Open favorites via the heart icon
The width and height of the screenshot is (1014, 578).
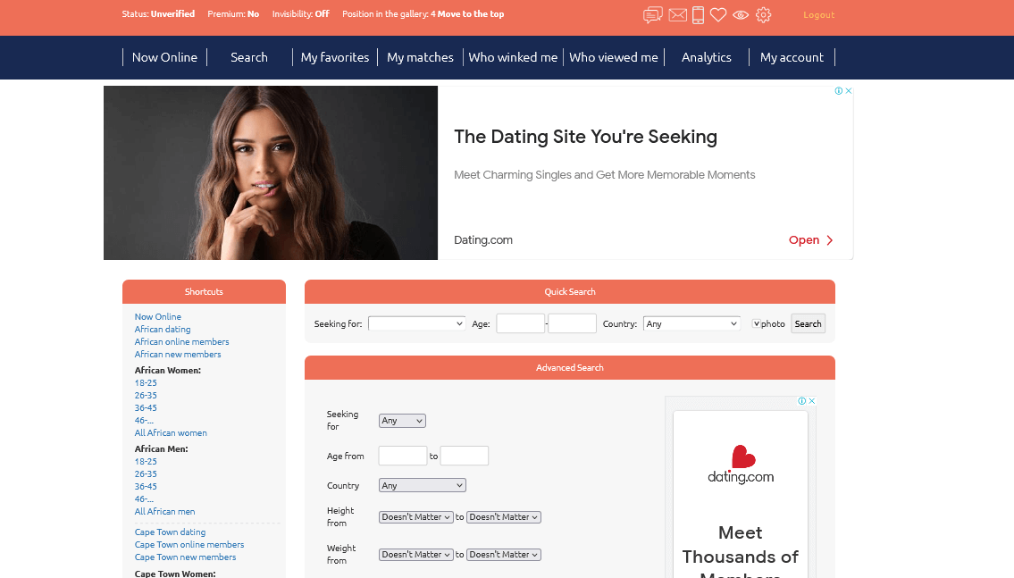(x=717, y=15)
